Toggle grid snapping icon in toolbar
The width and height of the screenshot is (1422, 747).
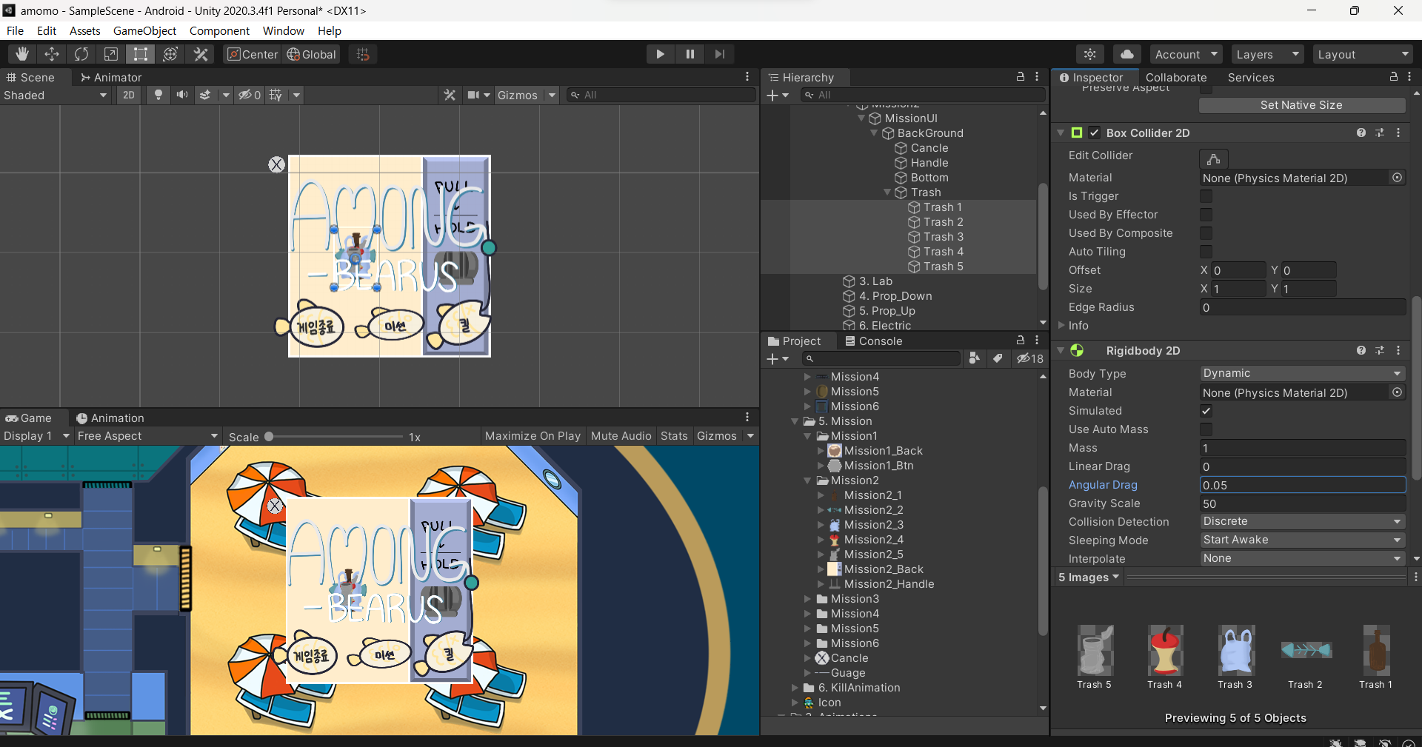[363, 54]
